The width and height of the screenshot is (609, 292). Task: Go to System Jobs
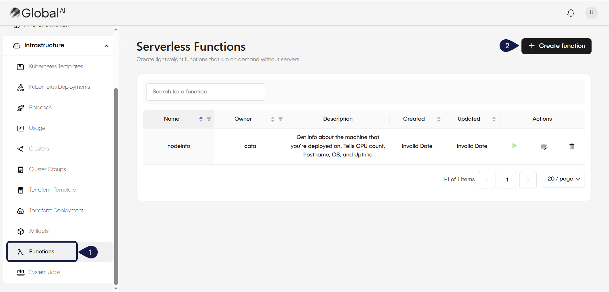click(44, 272)
